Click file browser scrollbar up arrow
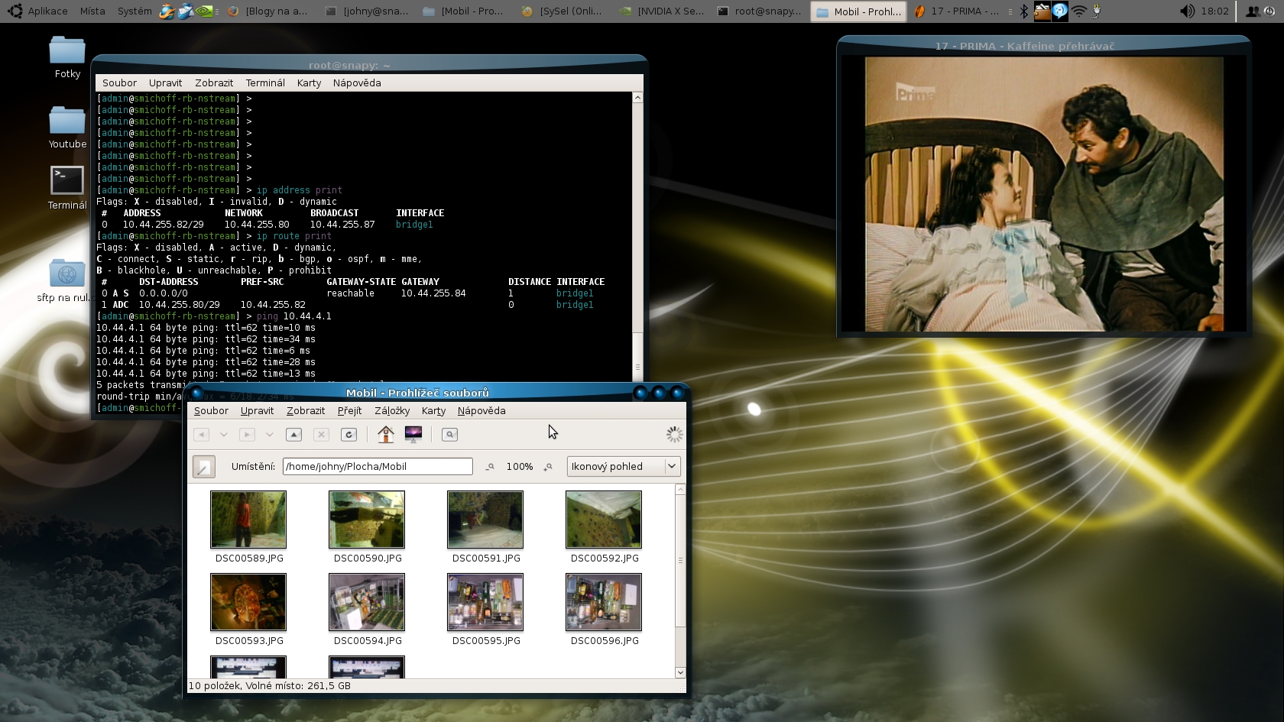Image resolution: width=1284 pixels, height=722 pixels. click(x=680, y=490)
